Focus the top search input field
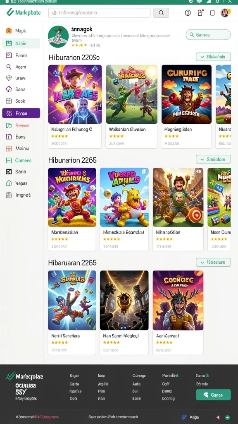This screenshot has width=238, height=424. click(x=99, y=13)
